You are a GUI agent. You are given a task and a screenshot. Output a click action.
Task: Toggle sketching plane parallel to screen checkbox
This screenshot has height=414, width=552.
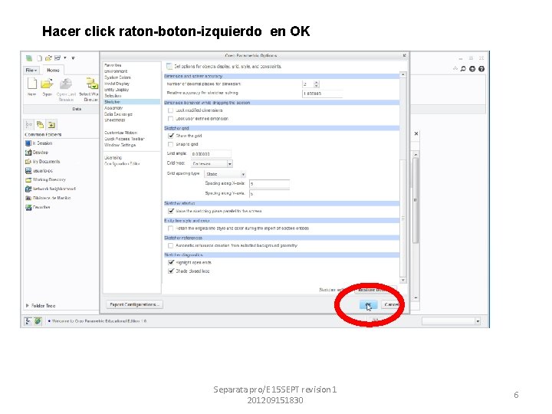click(171, 212)
